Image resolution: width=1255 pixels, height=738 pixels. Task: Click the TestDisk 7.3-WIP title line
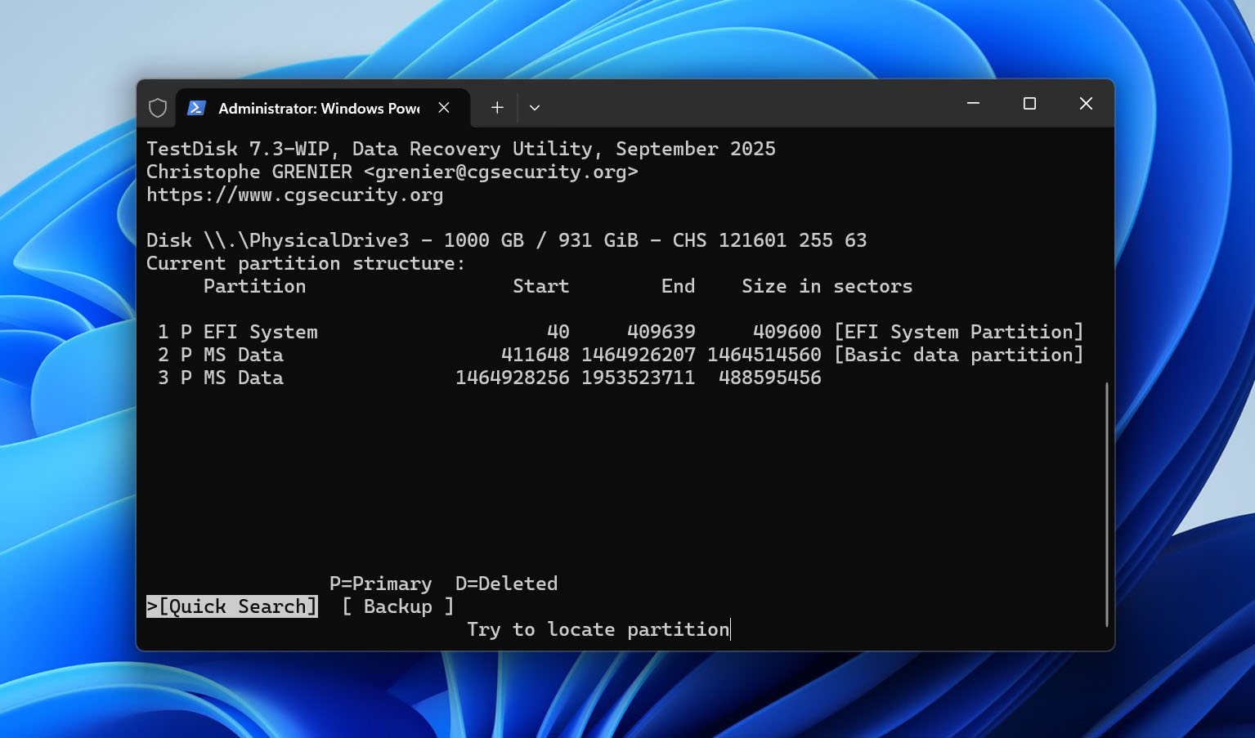pos(461,149)
